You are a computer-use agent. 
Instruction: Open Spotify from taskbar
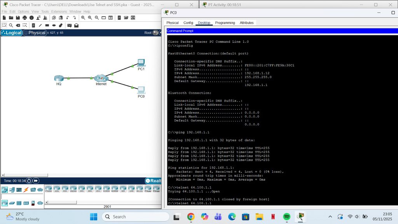(x=286, y=217)
